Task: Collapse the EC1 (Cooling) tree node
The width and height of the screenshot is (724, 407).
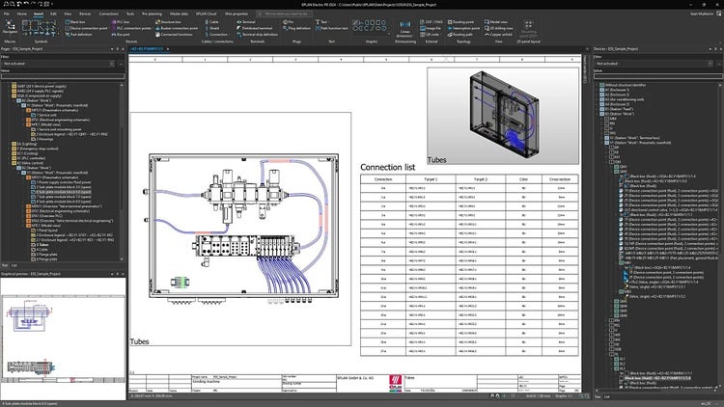Action: 7,155
